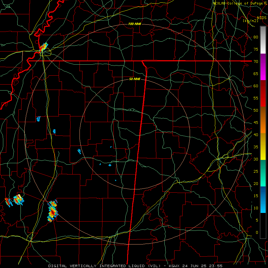Click the 75 value on the VIL scale

(x=256, y=49)
